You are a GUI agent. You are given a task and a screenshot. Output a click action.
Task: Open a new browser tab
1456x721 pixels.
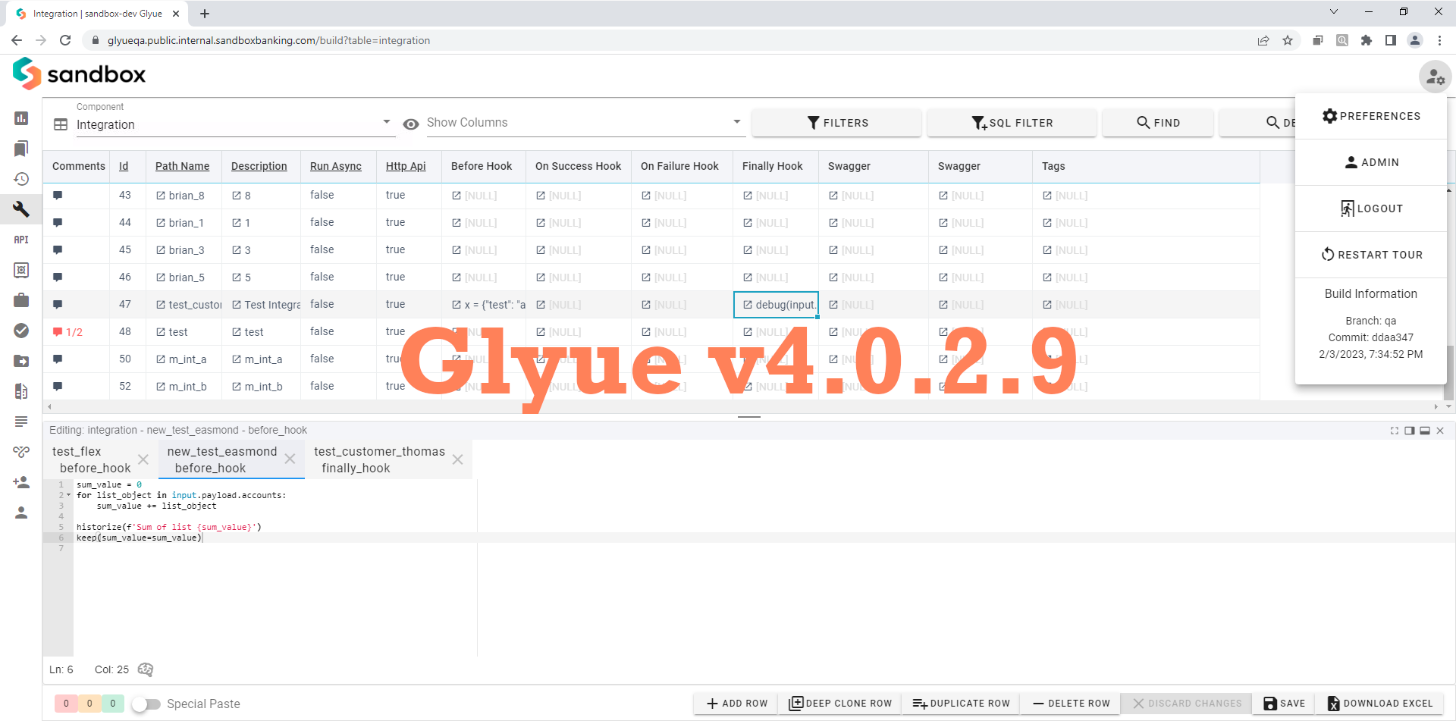click(205, 14)
